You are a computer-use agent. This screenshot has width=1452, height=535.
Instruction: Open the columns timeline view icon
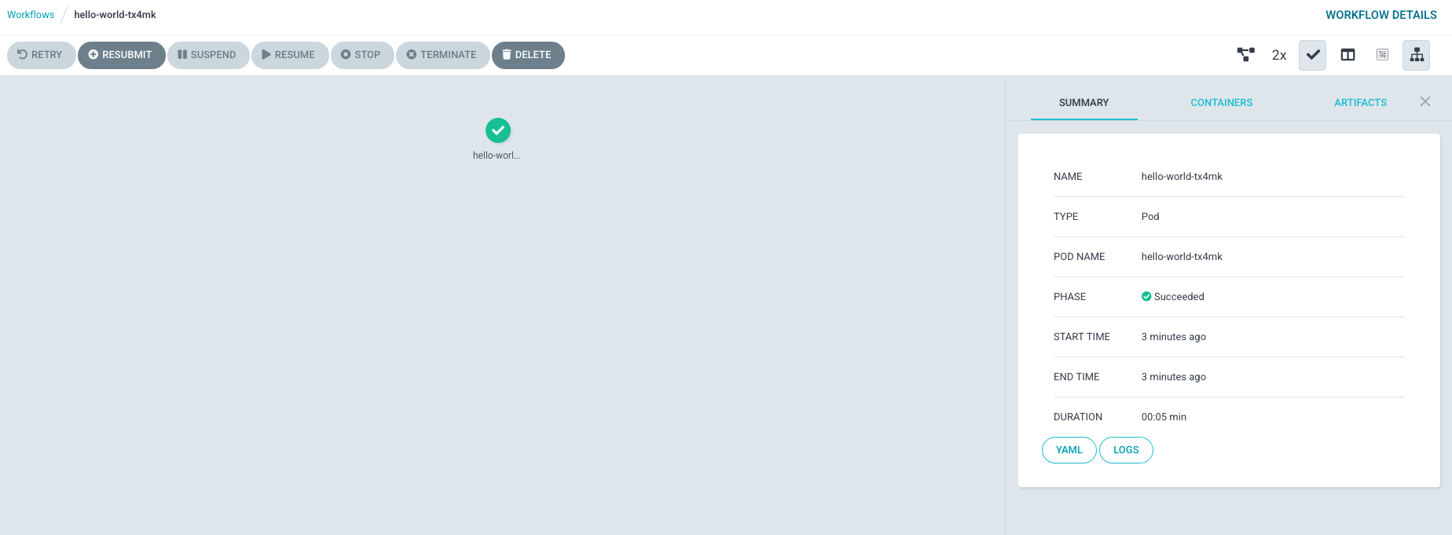[x=1347, y=55]
